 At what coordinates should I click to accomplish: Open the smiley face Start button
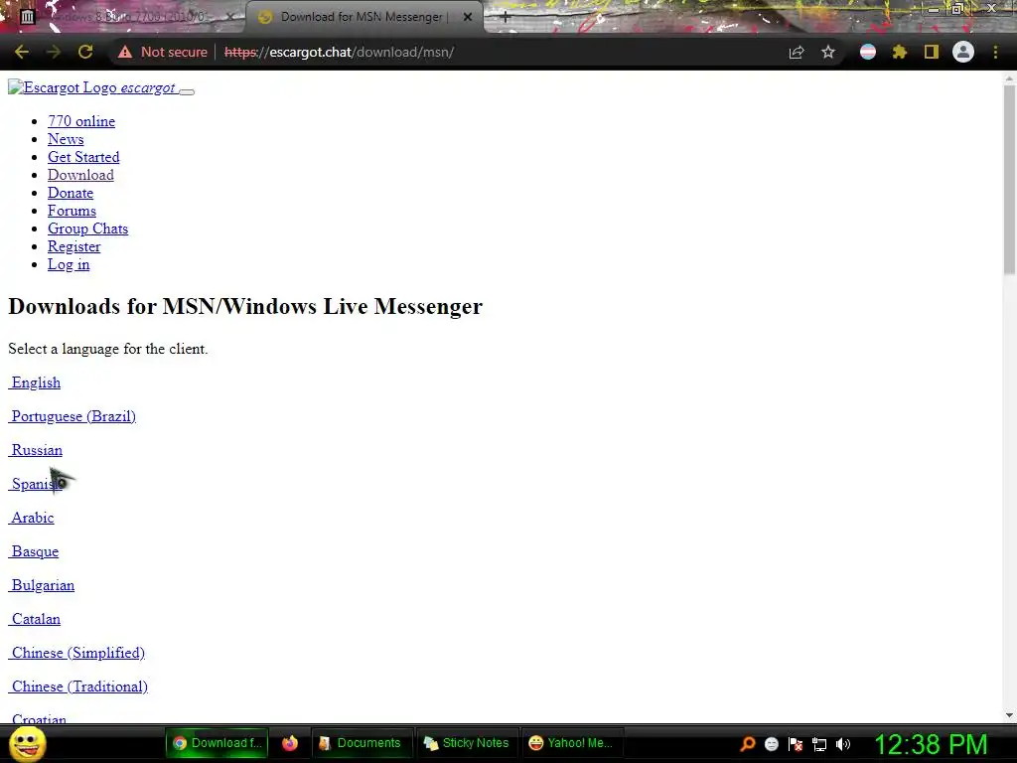[x=27, y=743]
